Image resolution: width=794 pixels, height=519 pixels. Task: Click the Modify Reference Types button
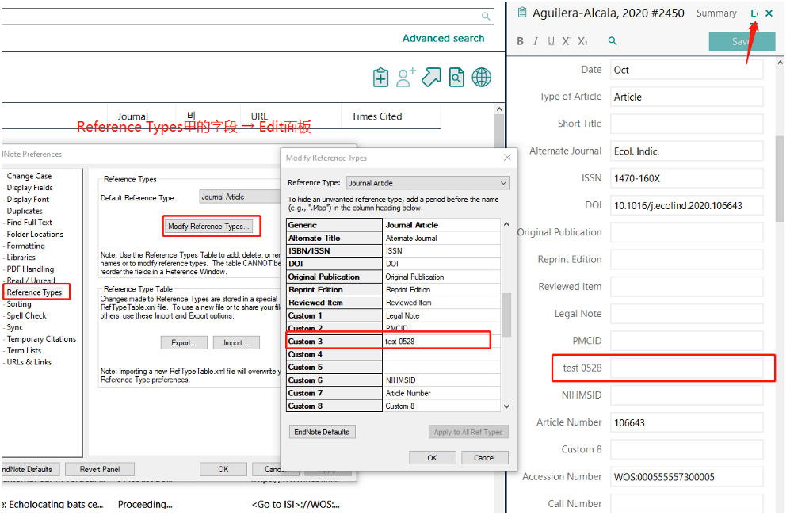point(208,227)
